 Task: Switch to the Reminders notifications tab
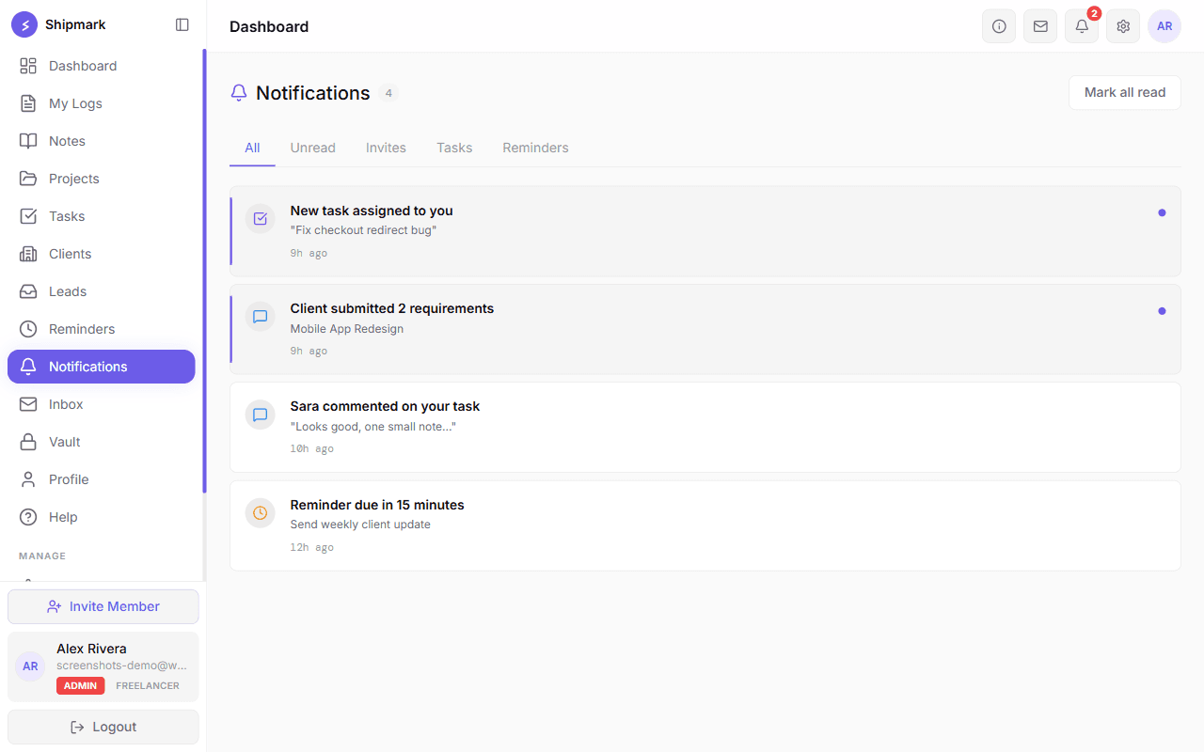535,148
